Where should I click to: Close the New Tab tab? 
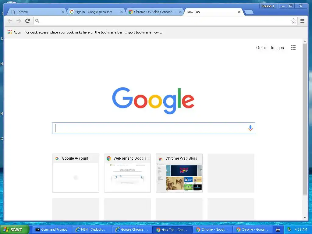click(x=239, y=12)
